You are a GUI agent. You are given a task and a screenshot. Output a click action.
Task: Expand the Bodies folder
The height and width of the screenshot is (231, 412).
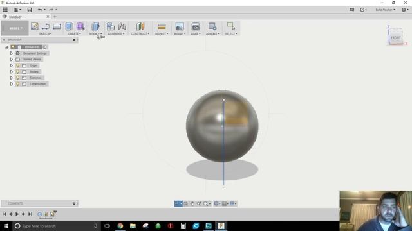(12, 72)
